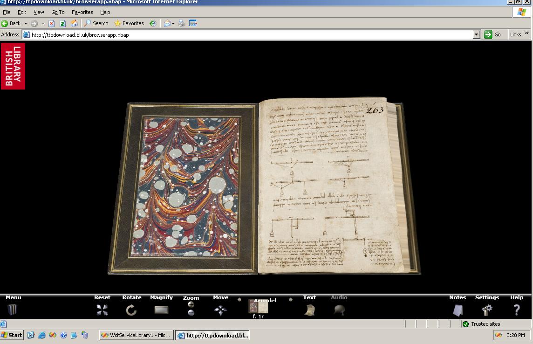
Task: Click the Windows Start button
Action: [12, 335]
